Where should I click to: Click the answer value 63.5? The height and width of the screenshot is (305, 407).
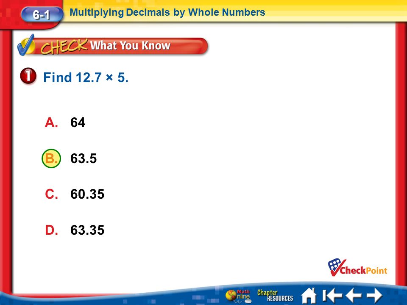84,158
